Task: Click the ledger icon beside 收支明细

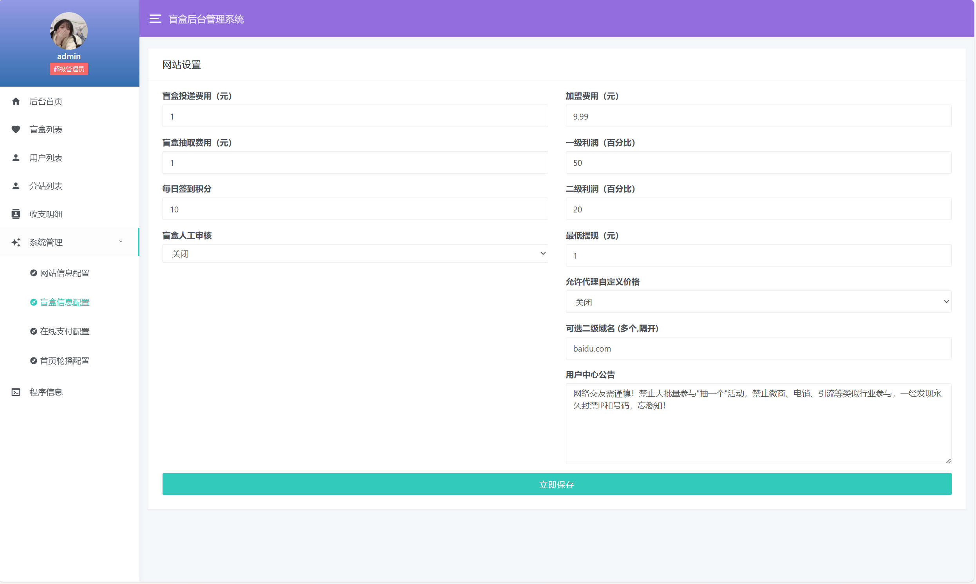Action: click(x=16, y=214)
